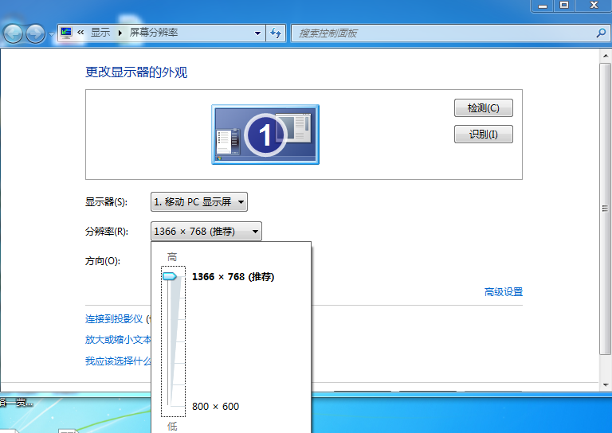Click the slider track near 800 × 600

(168, 406)
